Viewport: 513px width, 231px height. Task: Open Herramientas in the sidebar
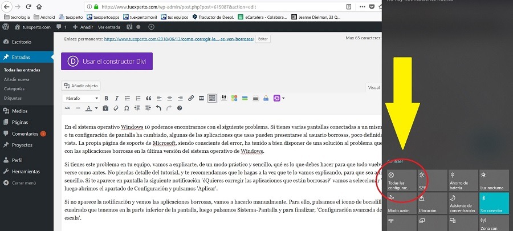click(26, 172)
